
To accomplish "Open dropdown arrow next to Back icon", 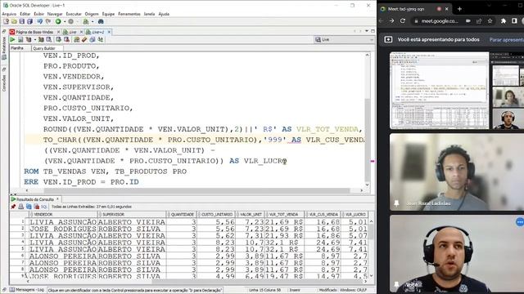I will (64, 22).
